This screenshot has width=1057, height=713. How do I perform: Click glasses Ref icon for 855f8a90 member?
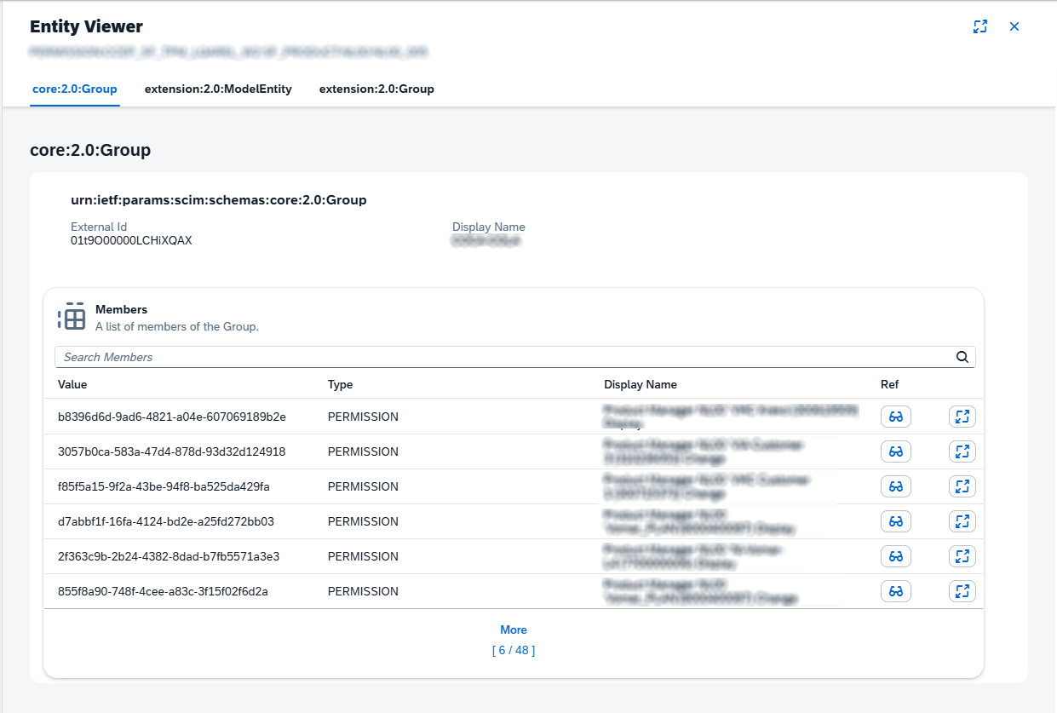[x=895, y=591]
